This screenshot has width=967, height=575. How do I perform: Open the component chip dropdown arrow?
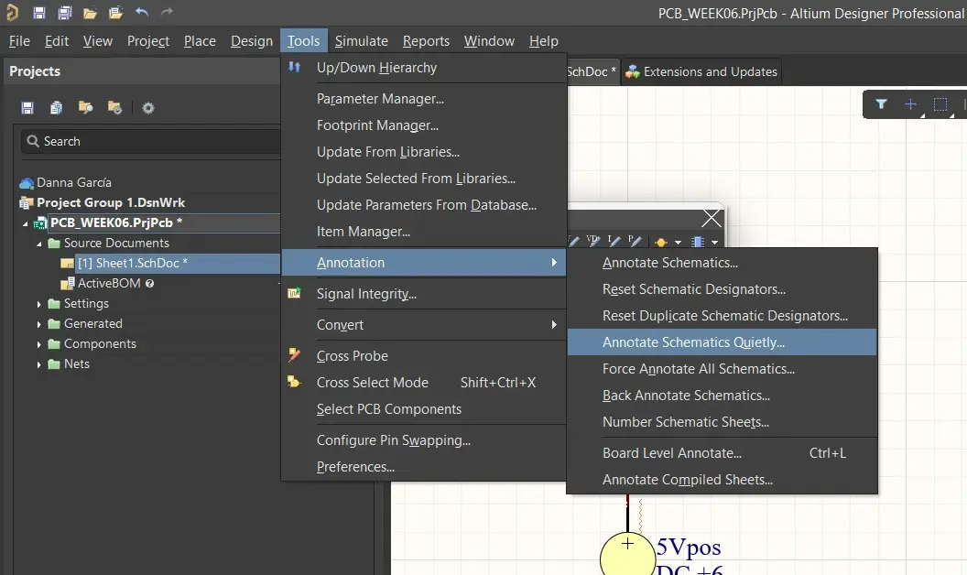click(714, 243)
